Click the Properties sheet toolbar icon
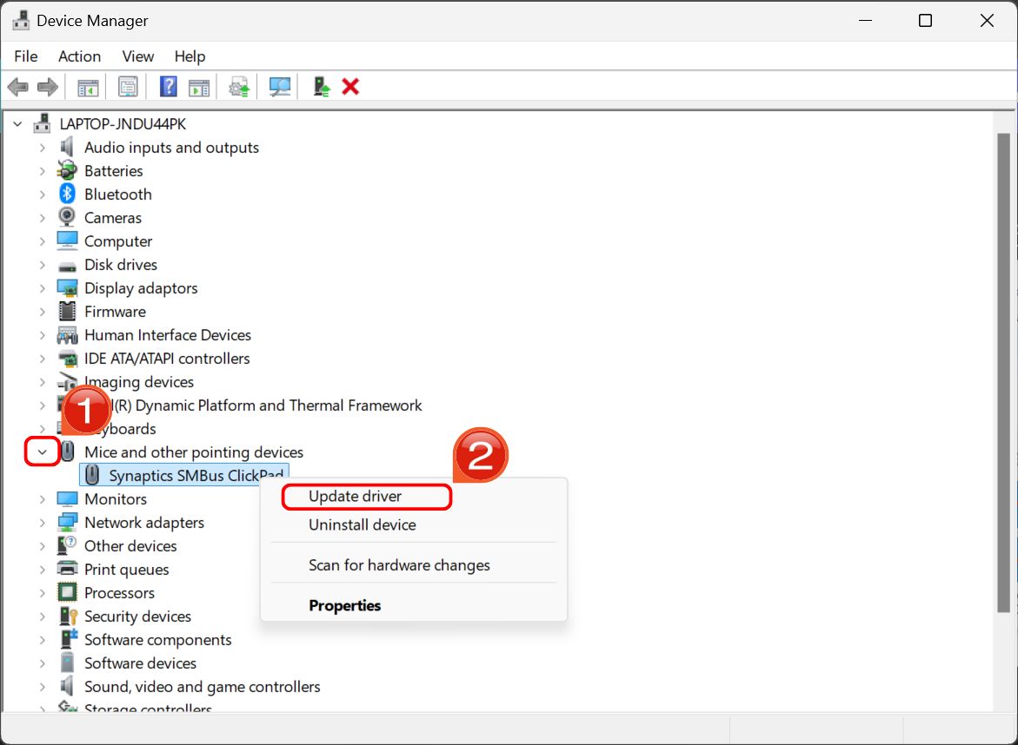The height and width of the screenshot is (745, 1018). (128, 86)
